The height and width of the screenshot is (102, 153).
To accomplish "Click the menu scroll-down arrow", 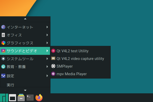I will point(25,90).
